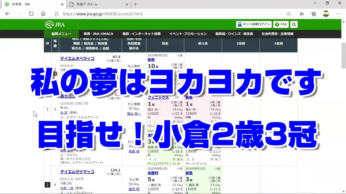Open 新馬 link dated 2020年8月16日
The width and height of the screenshot is (346, 194).
coord(189,173)
